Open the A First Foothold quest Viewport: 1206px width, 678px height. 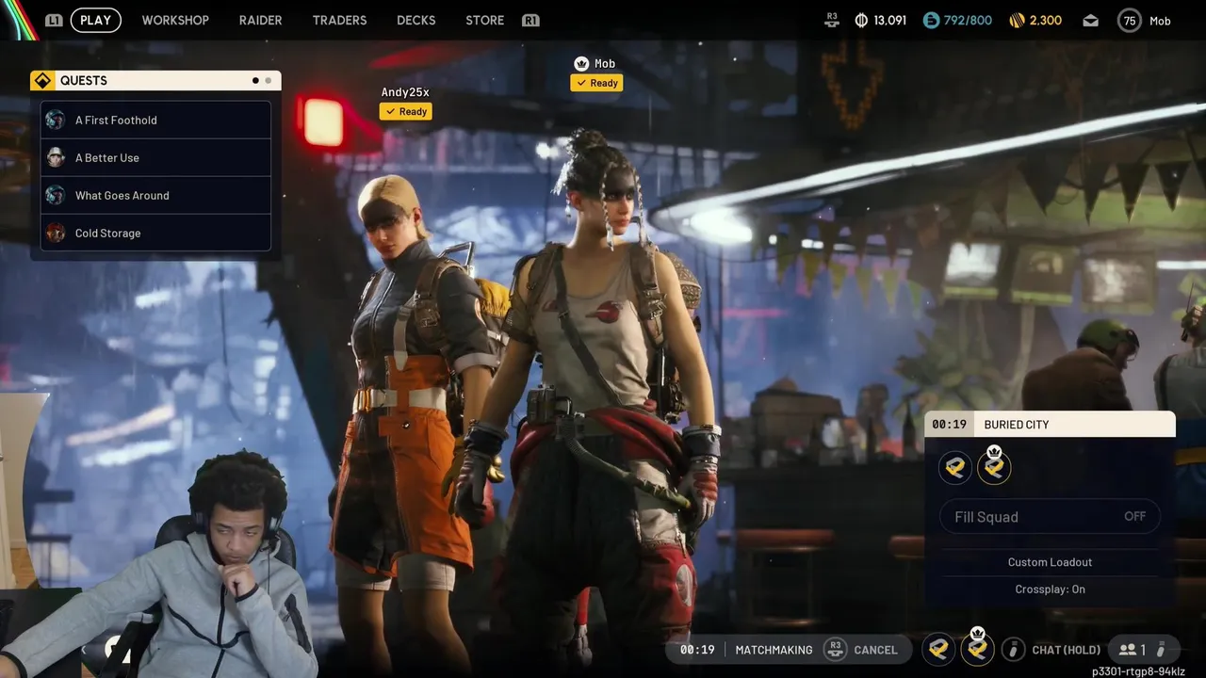(155, 120)
